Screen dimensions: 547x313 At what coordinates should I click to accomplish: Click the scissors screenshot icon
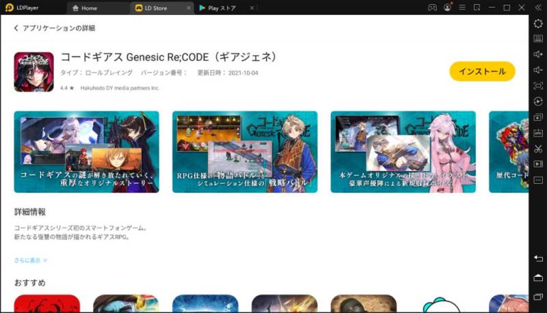coord(538,148)
